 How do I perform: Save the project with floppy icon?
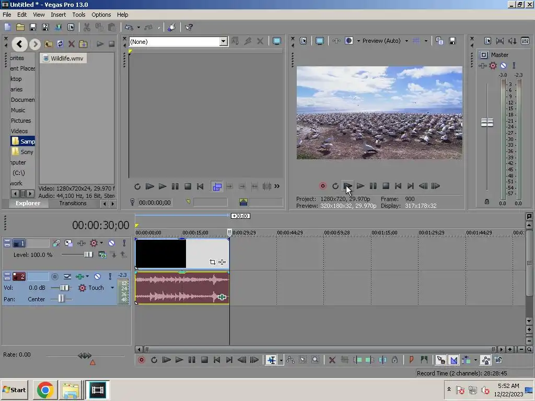click(33, 27)
